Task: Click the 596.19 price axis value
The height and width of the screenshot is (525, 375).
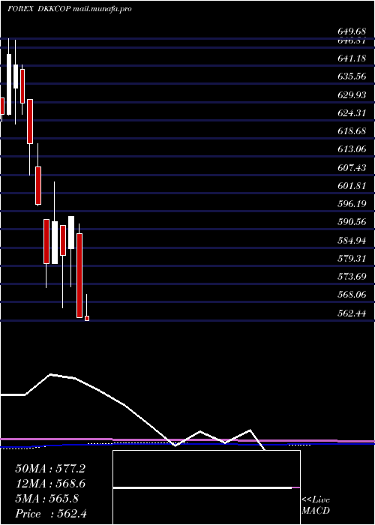Action: pos(352,204)
